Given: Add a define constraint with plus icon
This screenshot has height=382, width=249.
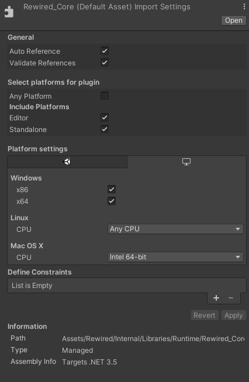Looking at the screenshot, I should [216, 298].
